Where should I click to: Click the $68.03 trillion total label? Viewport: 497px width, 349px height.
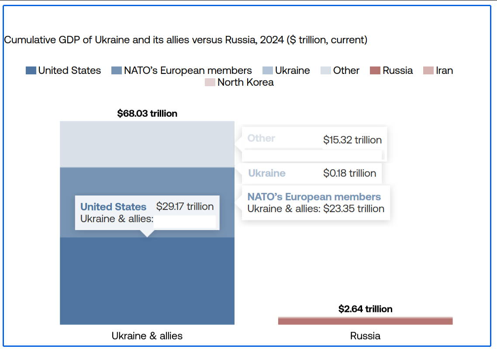[x=147, y=113]
